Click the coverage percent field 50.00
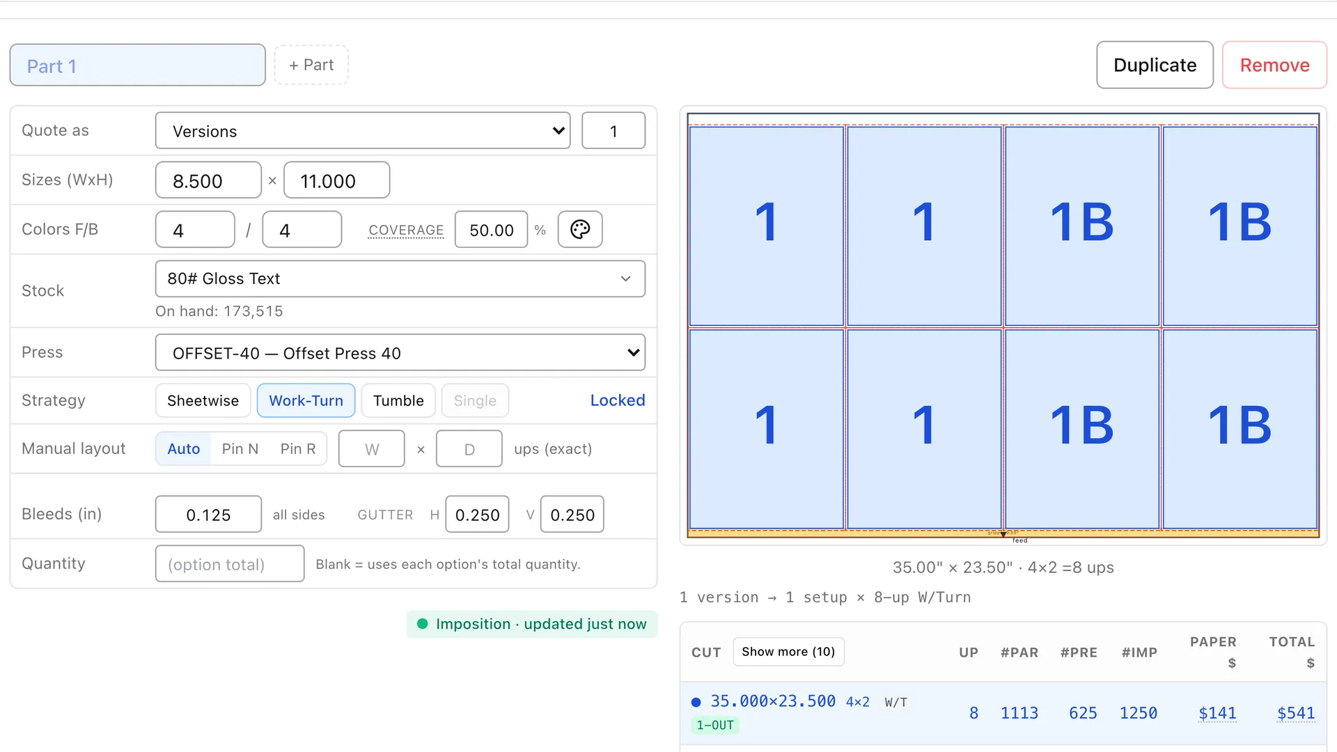 [491, 230]
